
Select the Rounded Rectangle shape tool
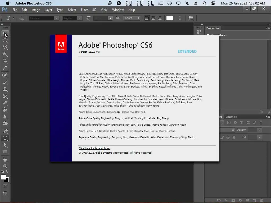pyautogui.click(x=5, y=152)
